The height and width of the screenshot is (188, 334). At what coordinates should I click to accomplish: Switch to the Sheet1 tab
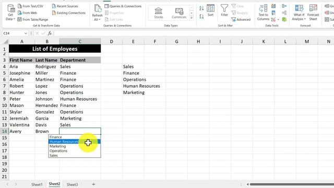coord(37,184)
